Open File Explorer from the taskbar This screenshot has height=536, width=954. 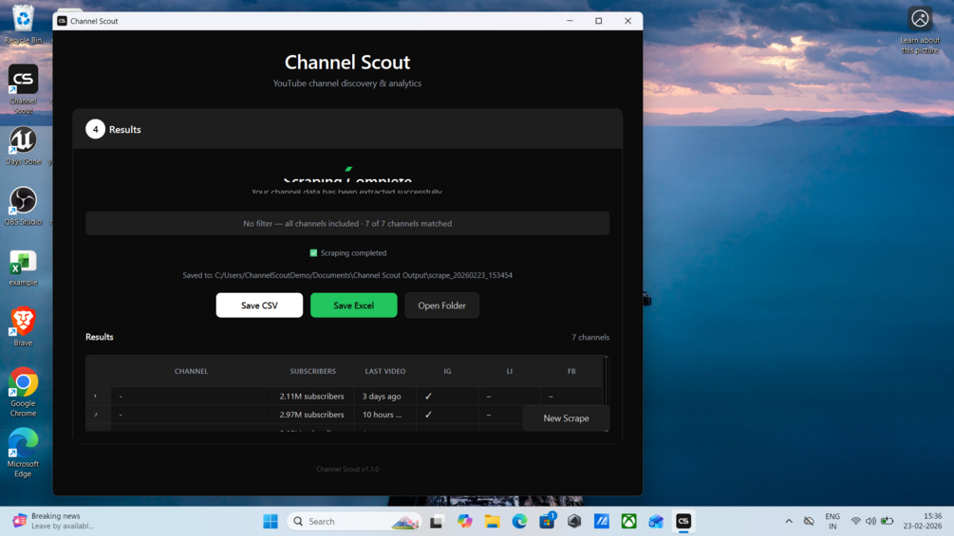[493, 522]
